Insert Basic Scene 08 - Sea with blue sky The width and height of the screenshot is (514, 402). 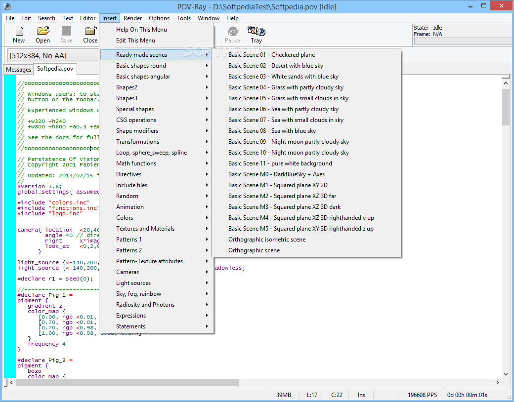tap(306, 131)
